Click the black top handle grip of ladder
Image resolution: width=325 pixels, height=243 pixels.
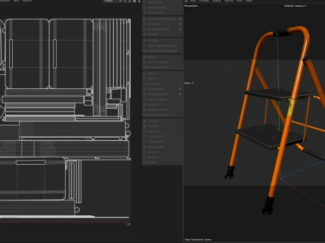(282, 33)
